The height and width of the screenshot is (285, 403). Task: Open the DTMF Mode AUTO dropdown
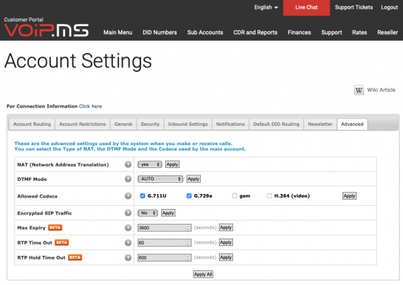[160, 179]
